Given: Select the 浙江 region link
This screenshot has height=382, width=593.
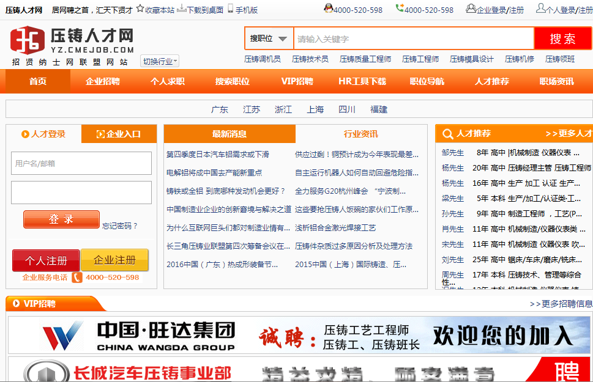Looking at the screenshot, I should [283, 109].
